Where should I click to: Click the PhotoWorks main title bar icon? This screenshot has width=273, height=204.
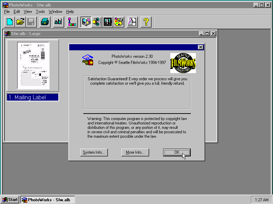pyautogui.click(x=5, y=5)
